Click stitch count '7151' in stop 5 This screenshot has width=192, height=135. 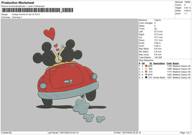(150, 77)
